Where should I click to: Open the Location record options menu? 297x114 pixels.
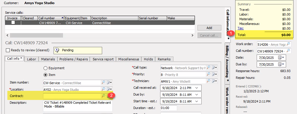click(x=109, y=89)
